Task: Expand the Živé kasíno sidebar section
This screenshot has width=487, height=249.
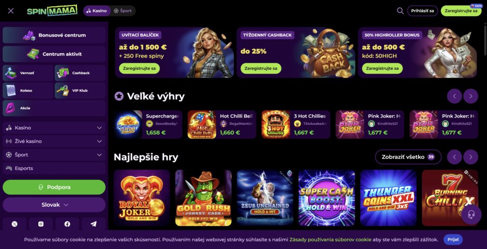Action: click(x=54, y=141)
